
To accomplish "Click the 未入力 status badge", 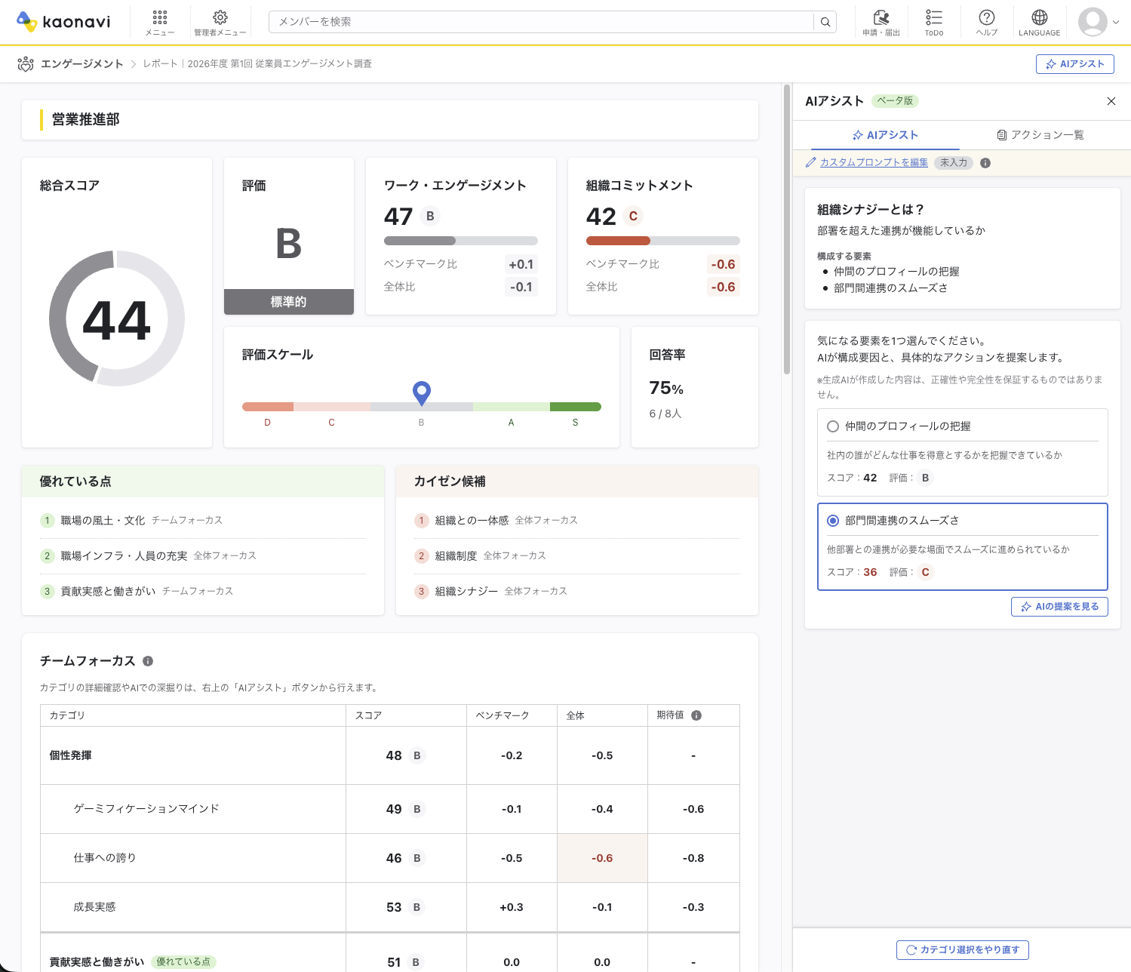I will tap(954, 163).
